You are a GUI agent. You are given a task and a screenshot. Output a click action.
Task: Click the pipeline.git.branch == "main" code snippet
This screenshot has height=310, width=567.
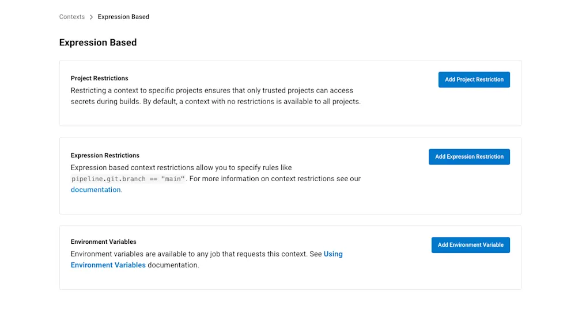(x=128, y=179)
